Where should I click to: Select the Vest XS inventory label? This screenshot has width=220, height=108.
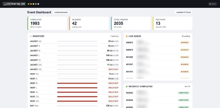pyautogui.click(x=34, y=74)
